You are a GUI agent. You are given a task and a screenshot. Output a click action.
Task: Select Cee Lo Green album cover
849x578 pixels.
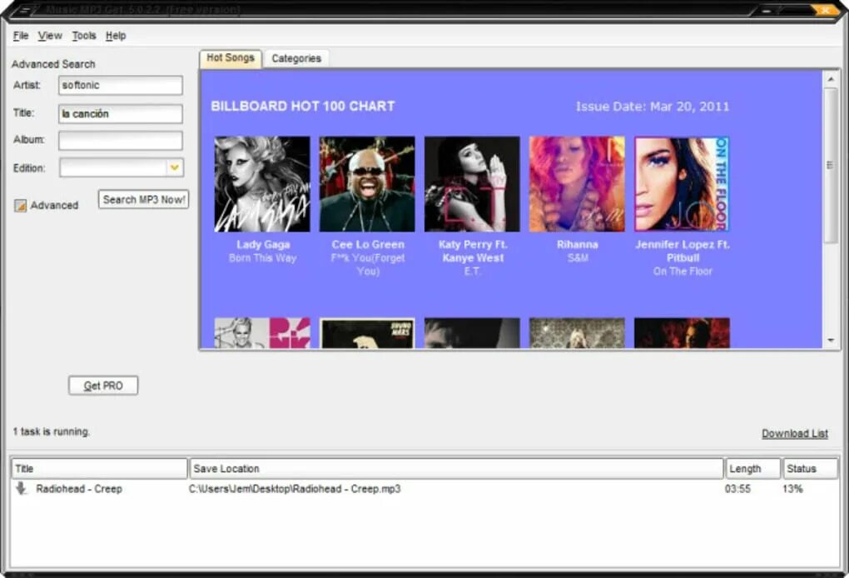coord(367,184)
